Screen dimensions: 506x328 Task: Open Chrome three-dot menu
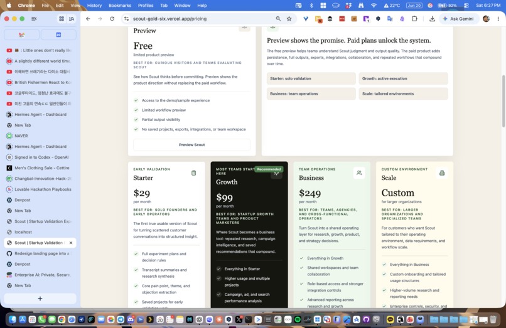click(498, 19)
